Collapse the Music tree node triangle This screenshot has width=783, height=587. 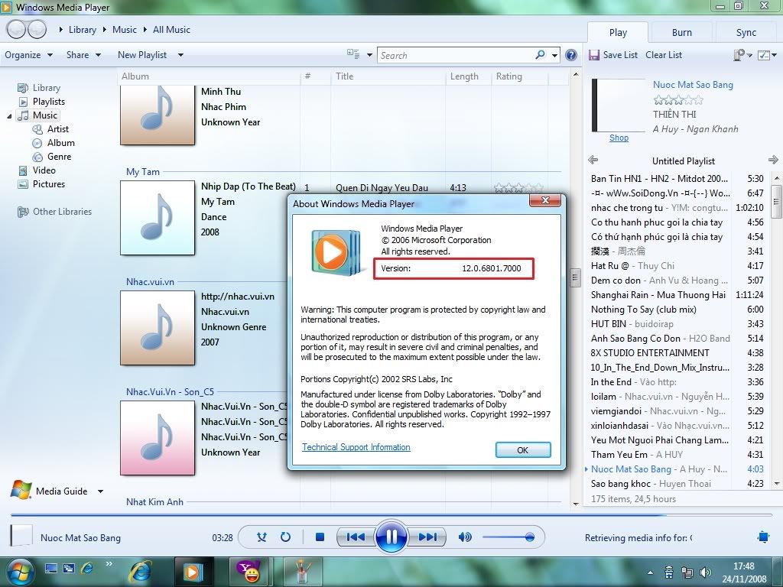(x=9, y=116)
